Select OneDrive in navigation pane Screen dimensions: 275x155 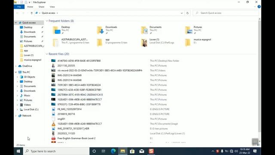coord(27,66)
